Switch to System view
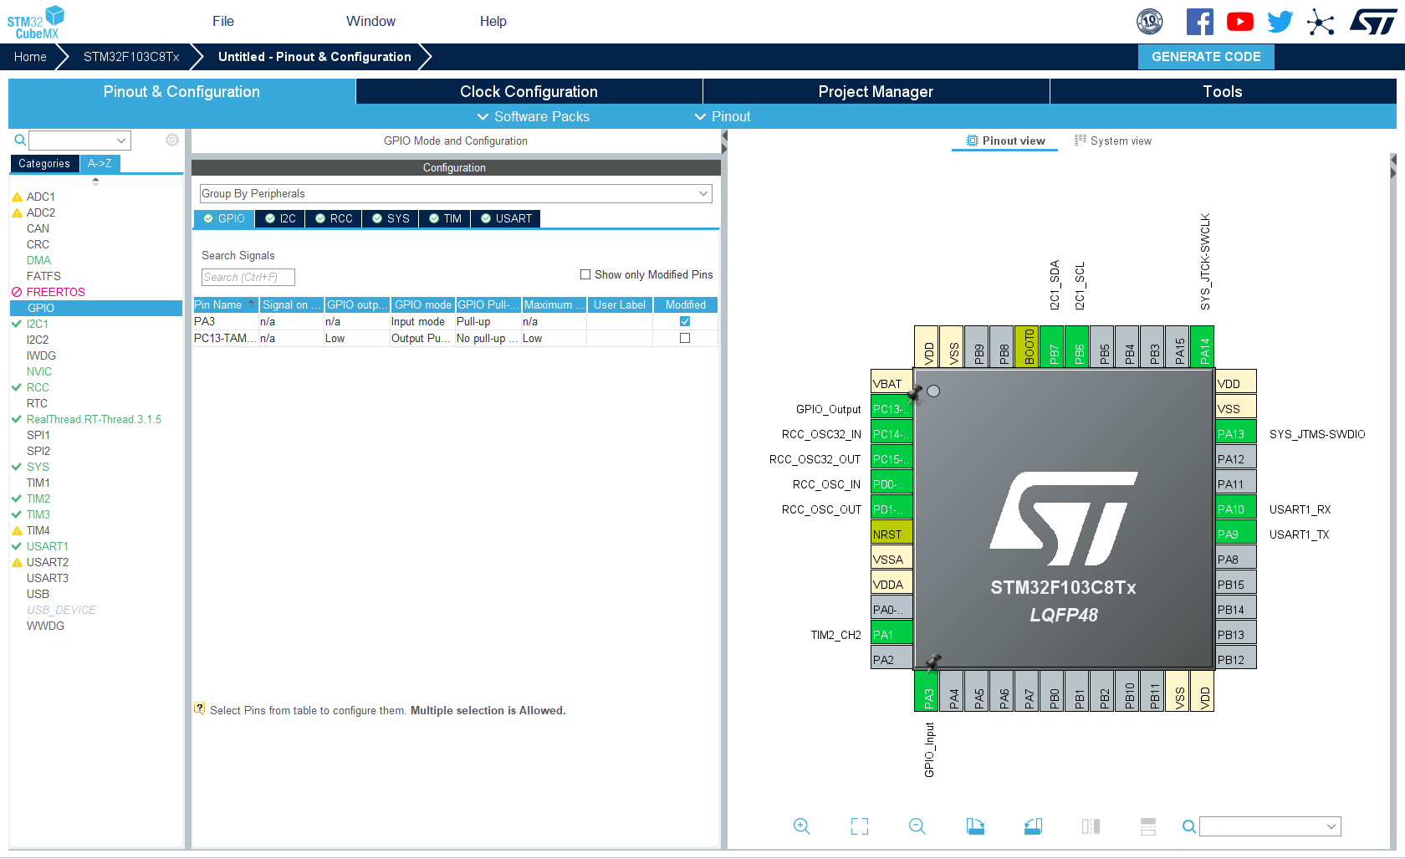Image resolution: width=1405 pixels, height=859 pixels. pyautogui.click(x=1113, y=141)
